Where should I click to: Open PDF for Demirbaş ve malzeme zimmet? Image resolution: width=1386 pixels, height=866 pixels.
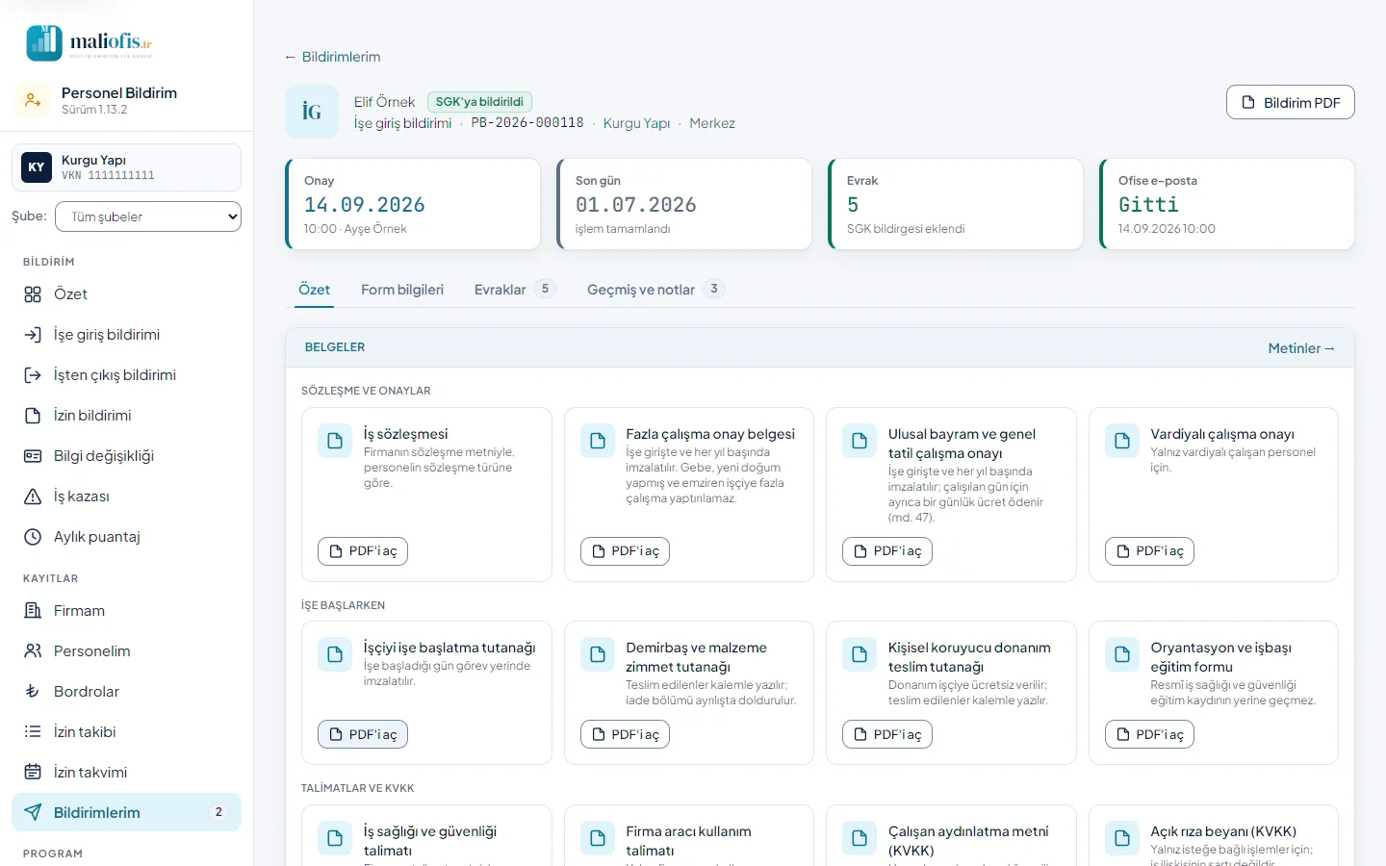[626, 734]
